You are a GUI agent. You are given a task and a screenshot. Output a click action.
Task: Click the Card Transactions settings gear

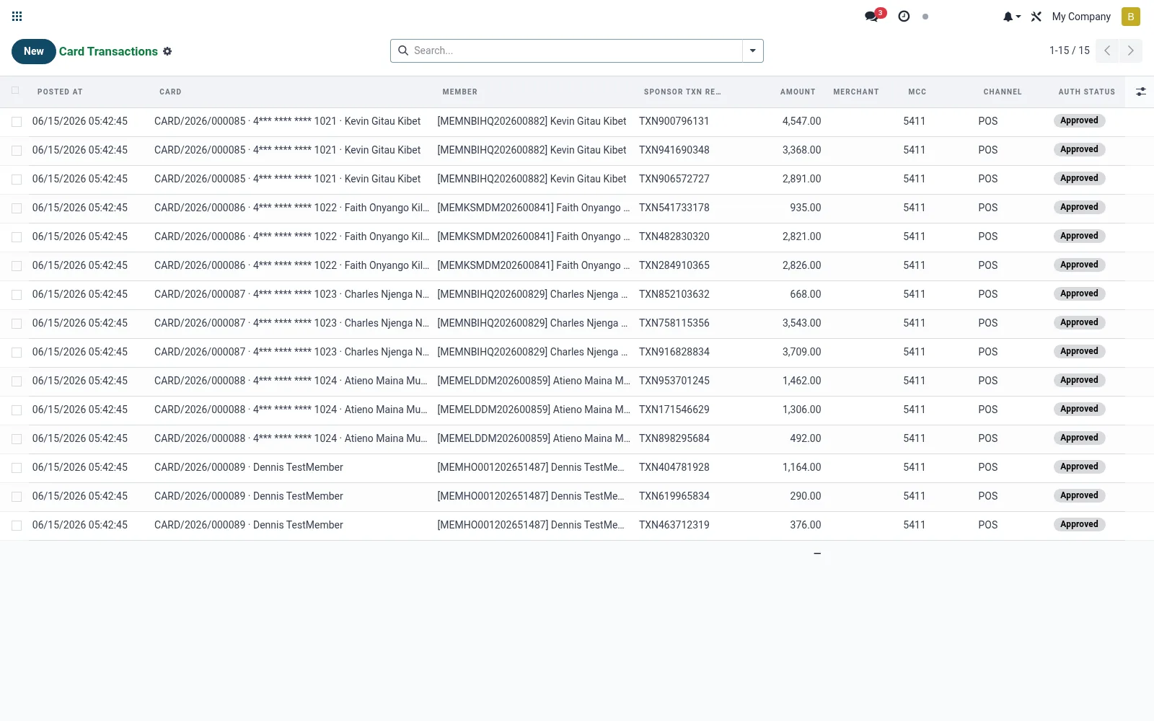167,51
